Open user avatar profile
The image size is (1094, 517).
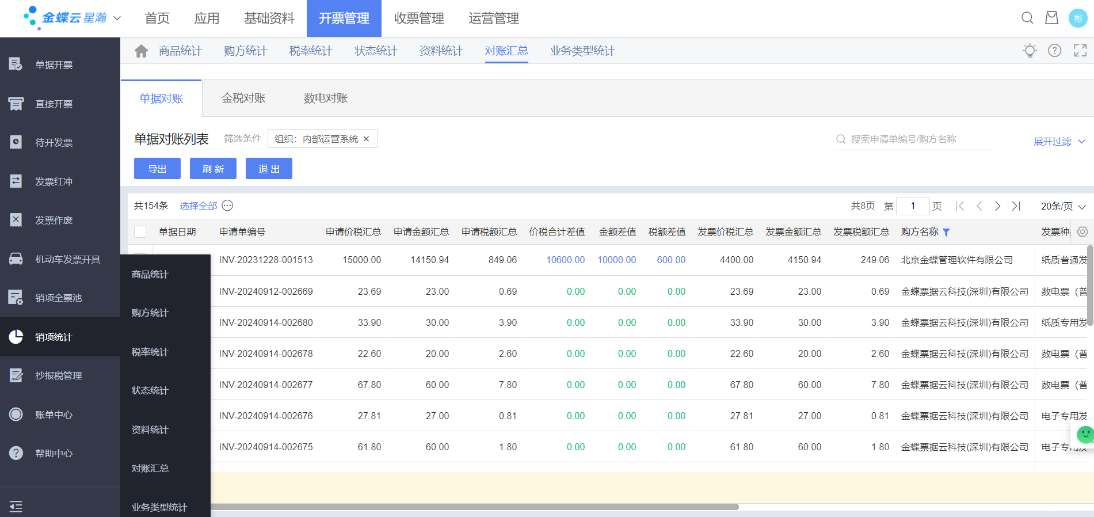pos(1078,18)
